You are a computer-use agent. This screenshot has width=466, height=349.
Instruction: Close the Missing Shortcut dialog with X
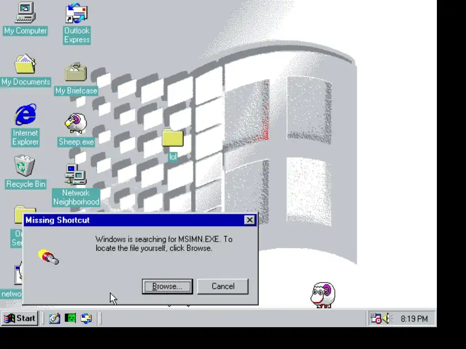tap(250, 220)
